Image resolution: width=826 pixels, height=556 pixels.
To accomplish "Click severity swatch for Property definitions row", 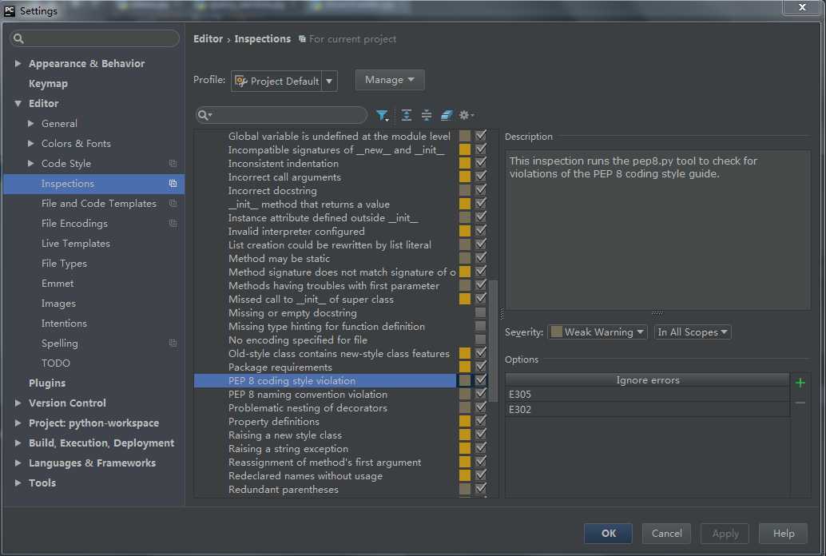I will click(465, 420).
